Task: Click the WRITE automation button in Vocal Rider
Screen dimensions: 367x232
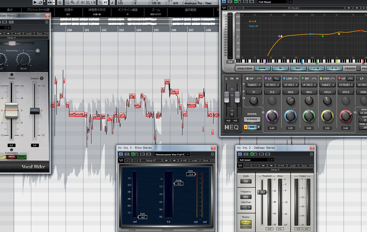Action: click(11, 157)
